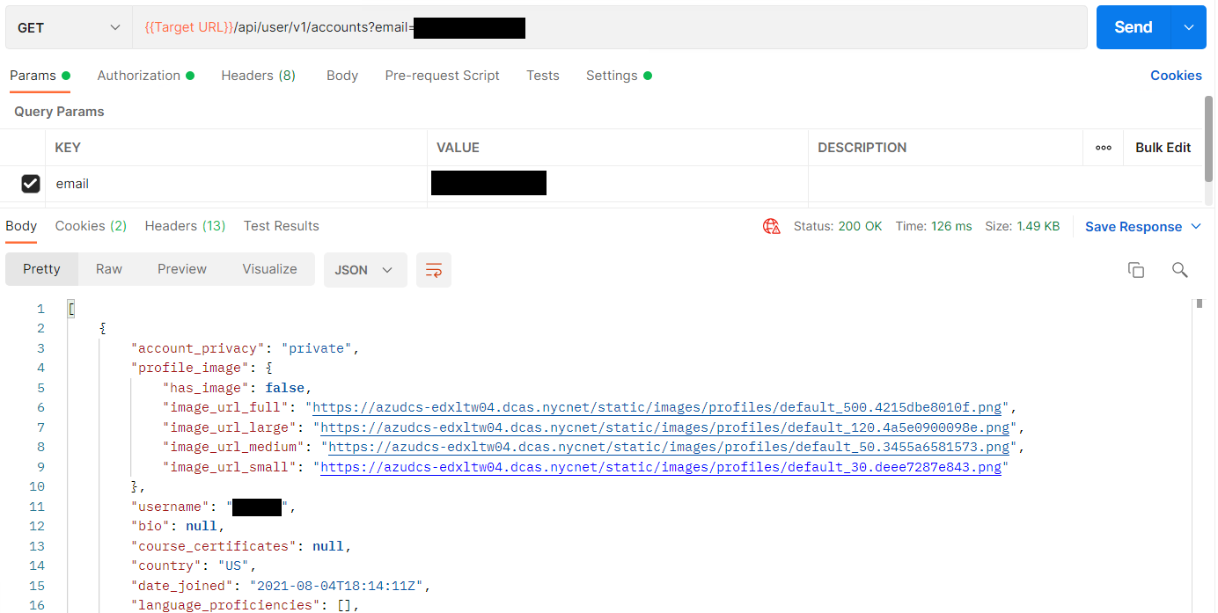Uncheck the email query param checkbox
The image size is (1218, 613).
tap(31, 184)
